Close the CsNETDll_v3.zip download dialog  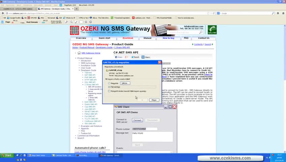160,62
